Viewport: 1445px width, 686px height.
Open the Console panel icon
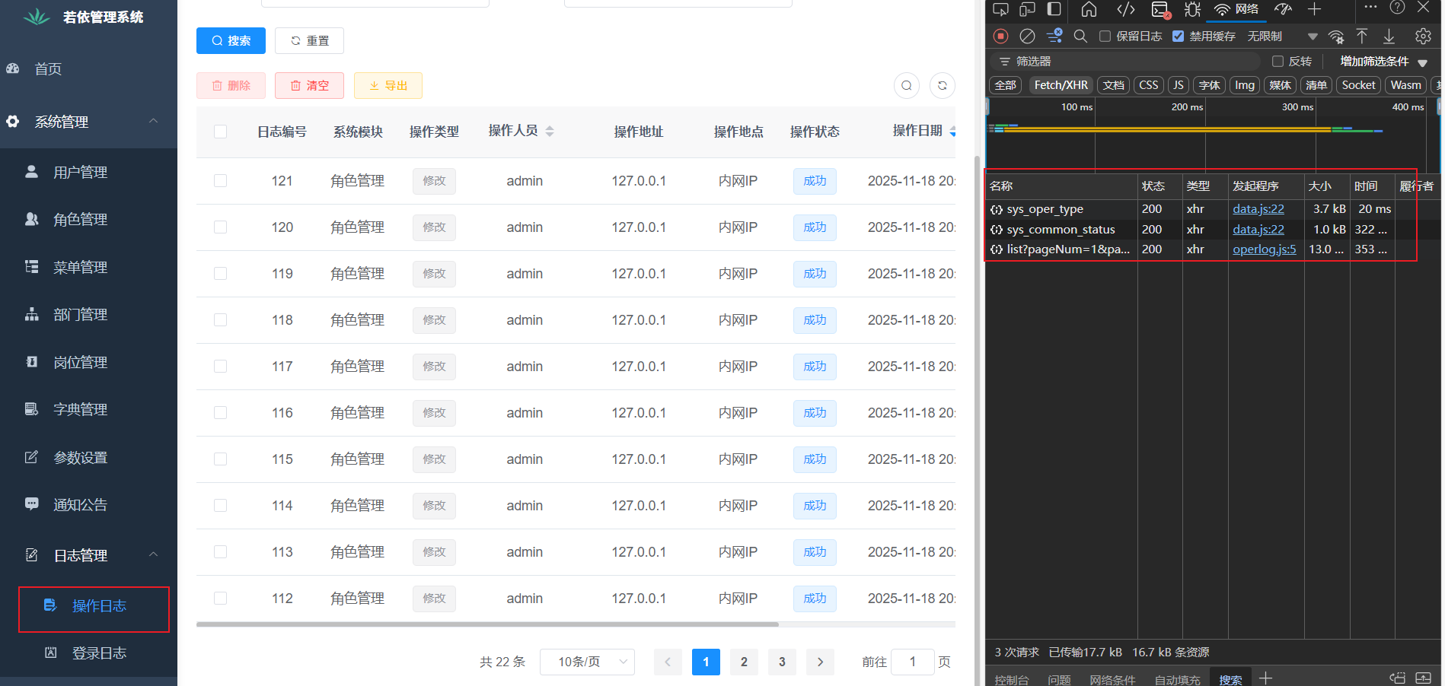[x=1160, y=9]
